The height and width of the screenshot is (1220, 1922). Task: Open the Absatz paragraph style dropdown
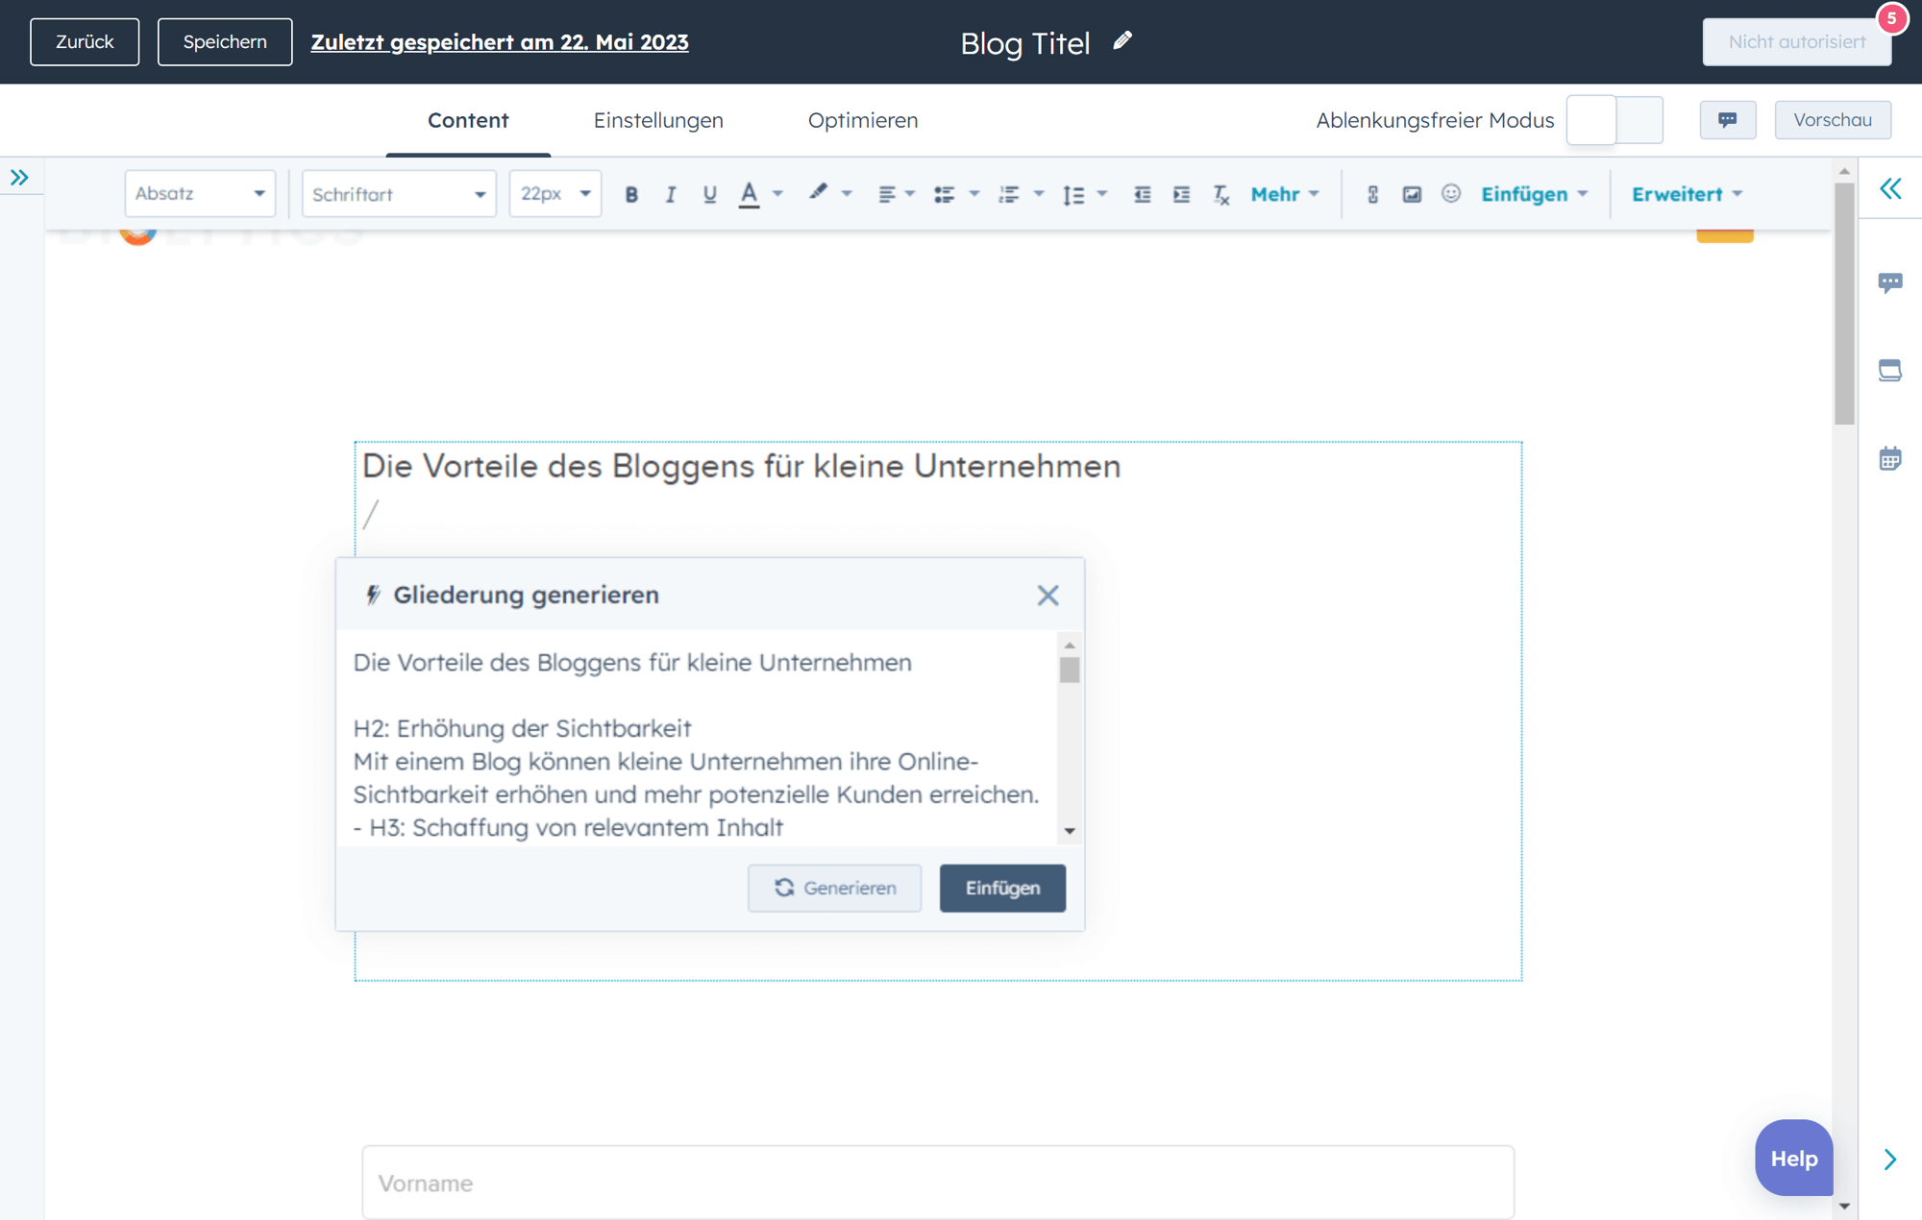200,194
